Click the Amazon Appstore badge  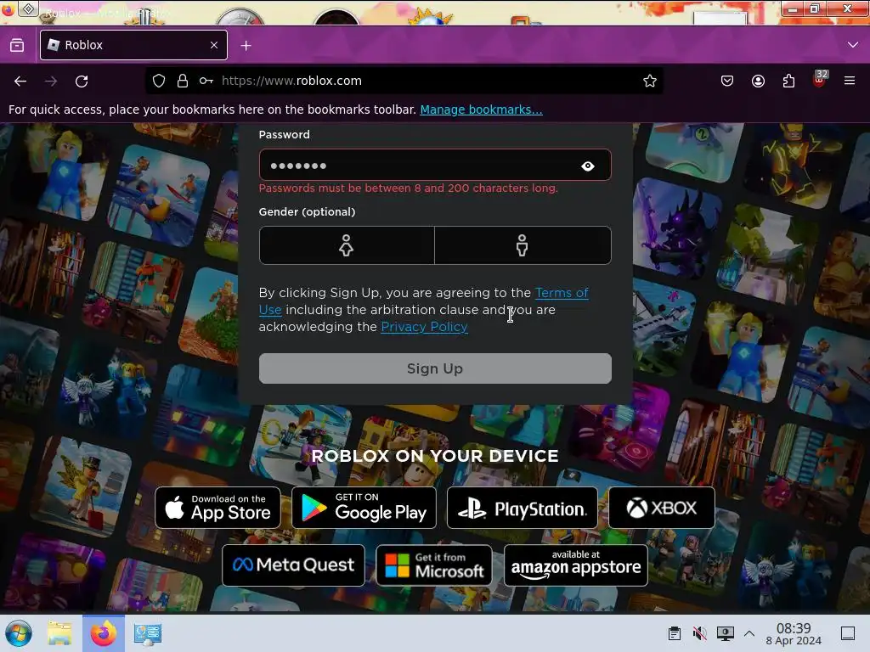click(x=576, y=565)
